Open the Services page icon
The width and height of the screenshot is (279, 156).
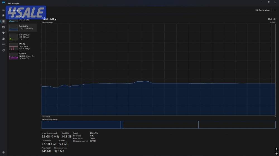coord(3,50)
